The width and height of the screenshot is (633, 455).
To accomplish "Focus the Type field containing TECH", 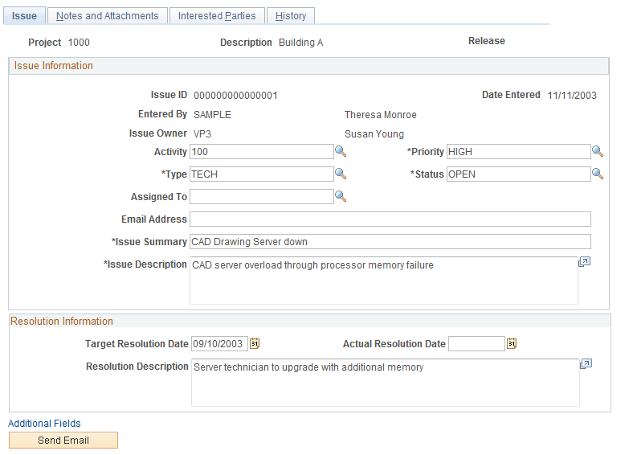I will pyautogui.click(x=262, y=174).
